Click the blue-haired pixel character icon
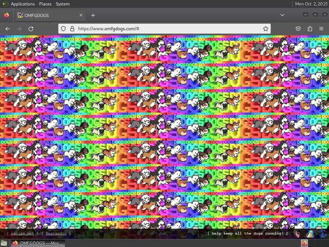The width and height of the screenshot is (329, 247). (x=310, y=234)
